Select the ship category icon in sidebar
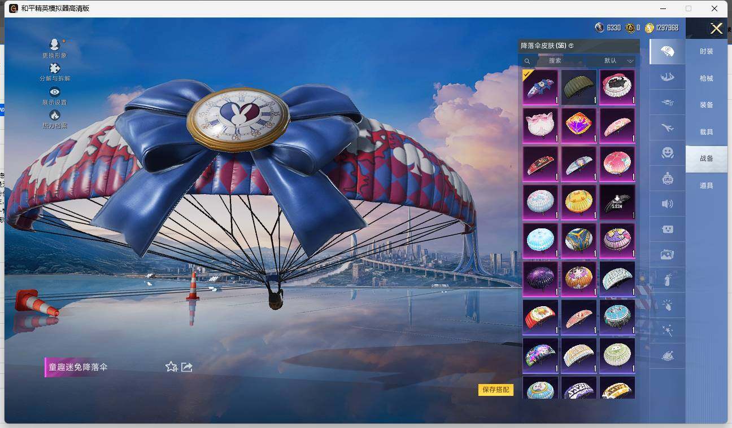This screenshot has width=732, height=428. point(667,77)
